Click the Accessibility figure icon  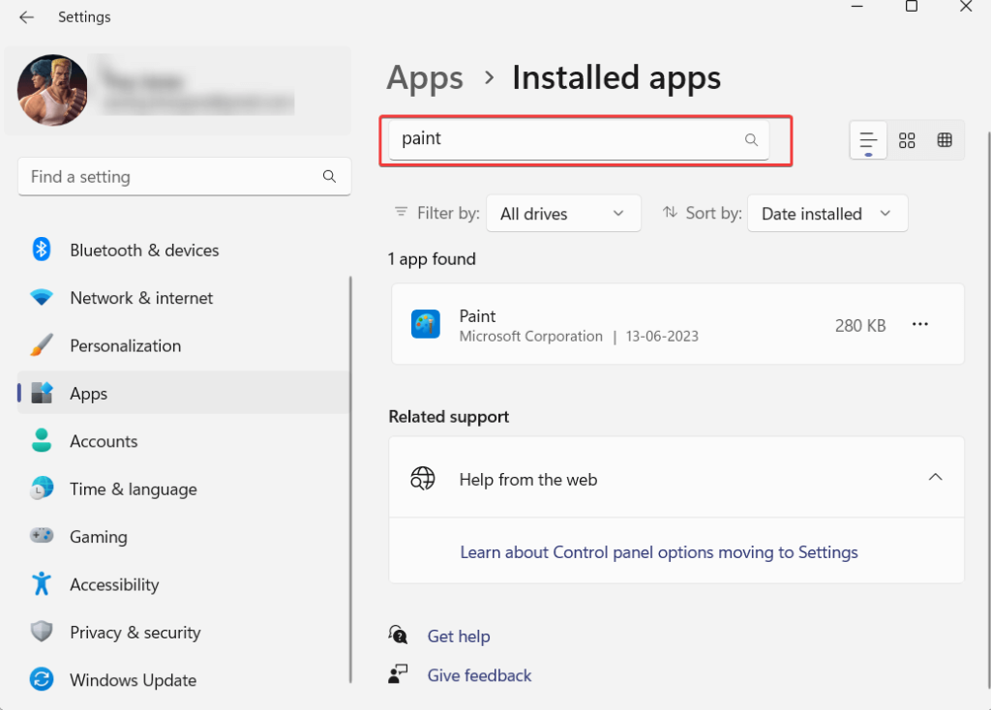point(42,583)
